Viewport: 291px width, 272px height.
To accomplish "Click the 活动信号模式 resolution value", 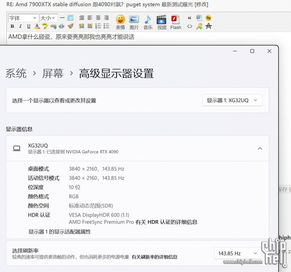I will [97, 178].
